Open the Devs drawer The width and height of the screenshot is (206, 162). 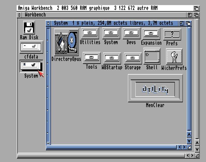(131, 33)
